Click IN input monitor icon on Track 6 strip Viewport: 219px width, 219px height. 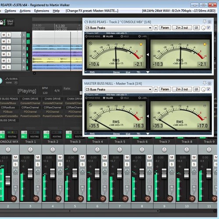149,187
